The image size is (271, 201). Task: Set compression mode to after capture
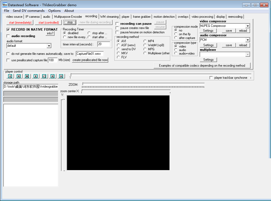click(176, 38)
